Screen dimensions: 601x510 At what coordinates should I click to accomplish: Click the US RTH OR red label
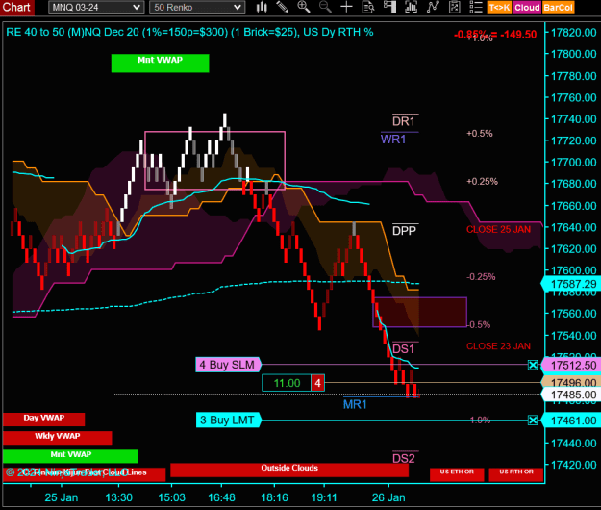tap(516, 474)
